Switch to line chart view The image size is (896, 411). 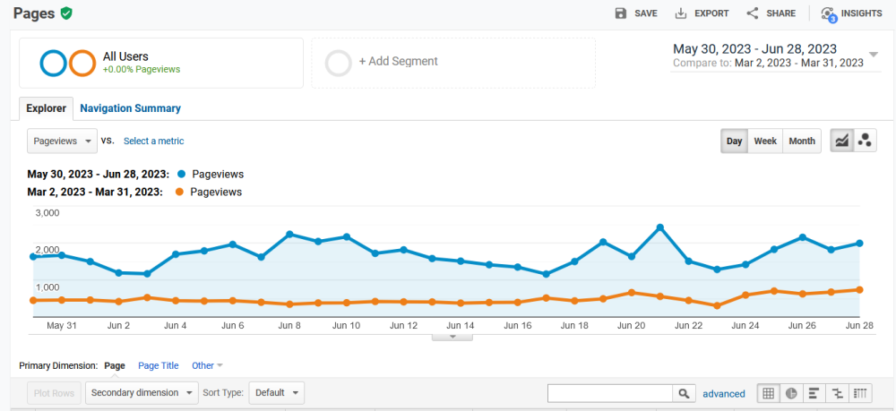click(842, 141)
